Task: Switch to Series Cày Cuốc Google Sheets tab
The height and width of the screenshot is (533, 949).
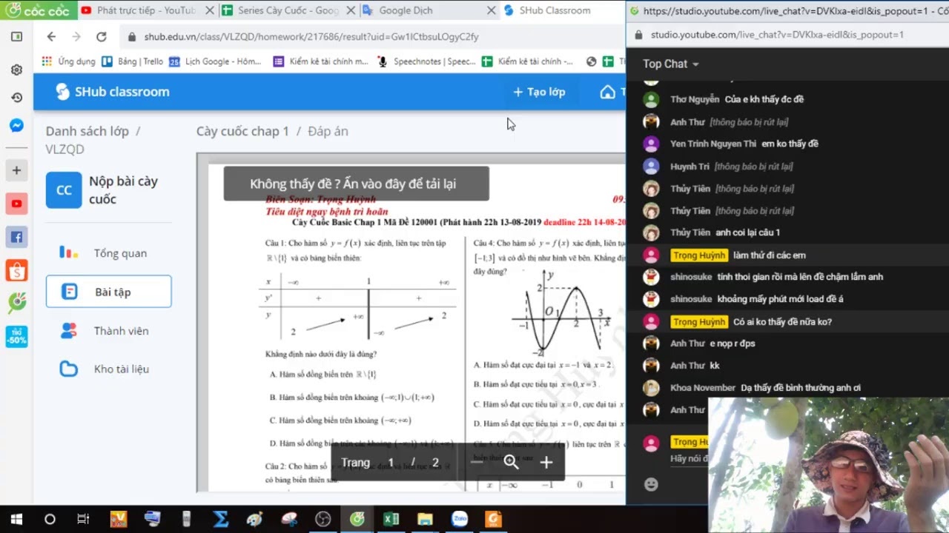Action: (288, 10)
